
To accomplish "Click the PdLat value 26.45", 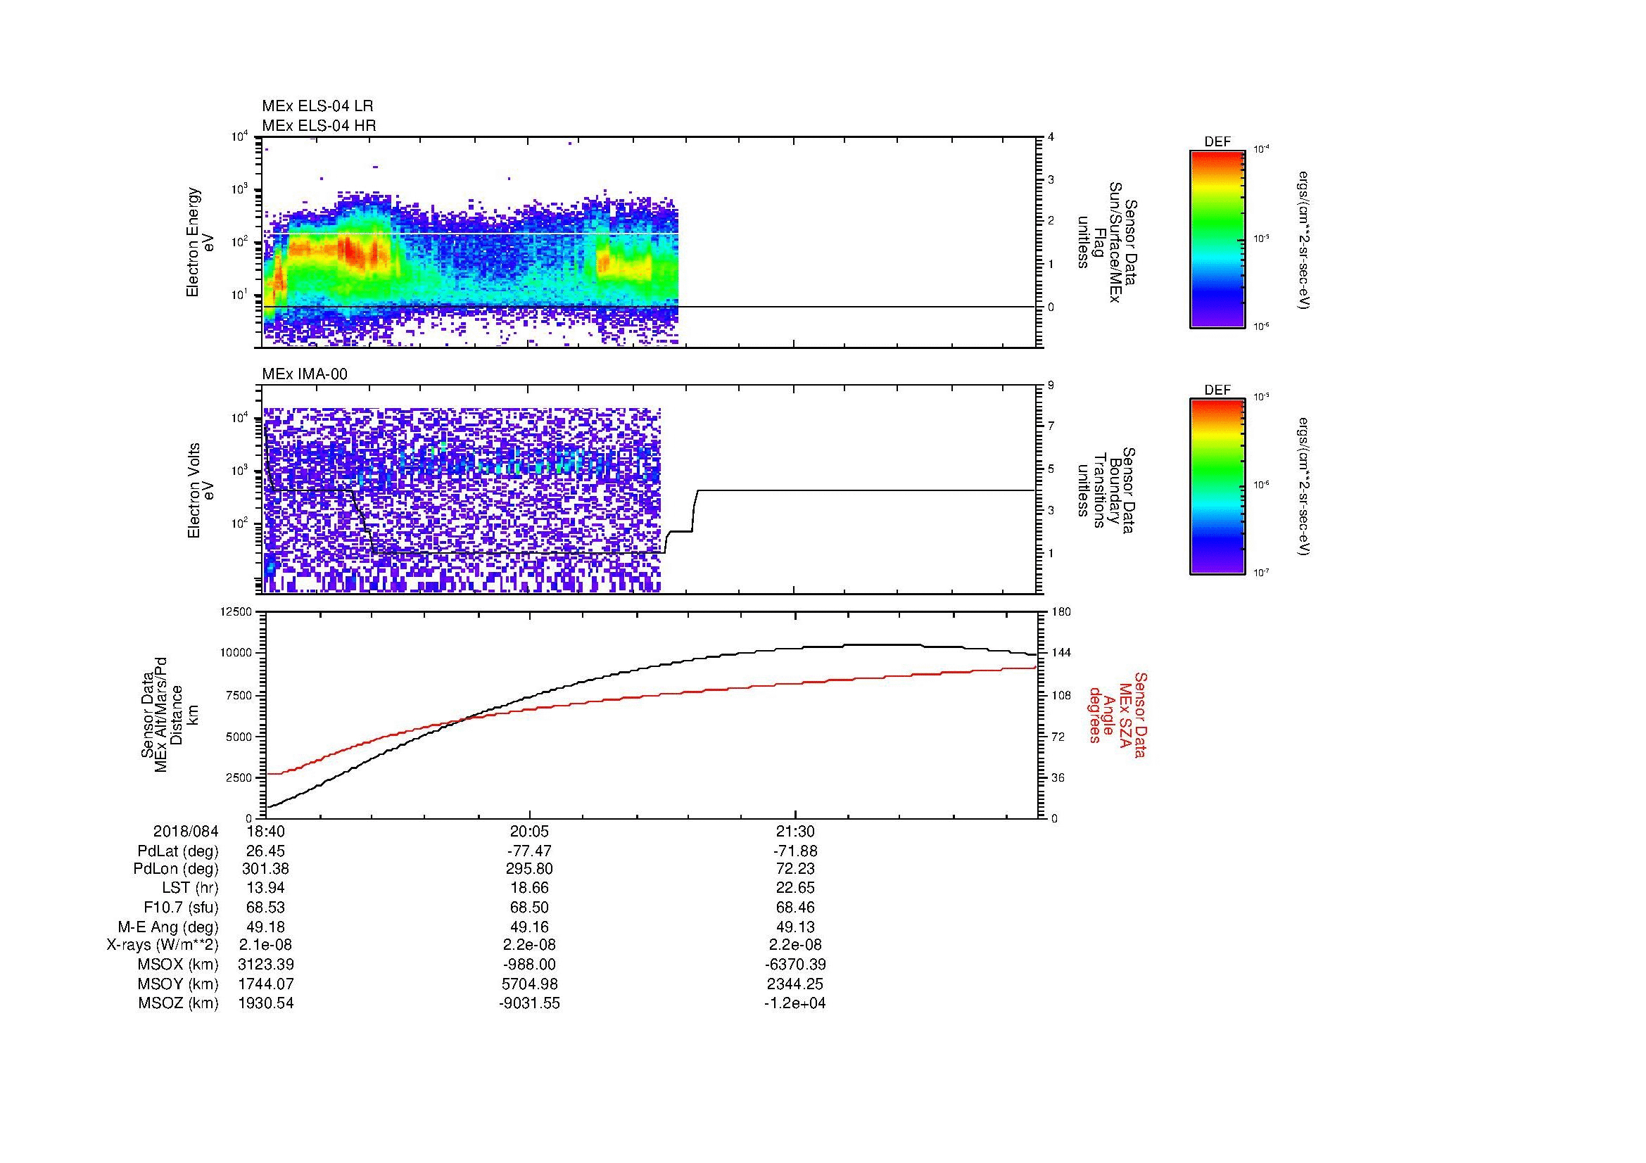I will pyautogui.click(x=266, y=851).
